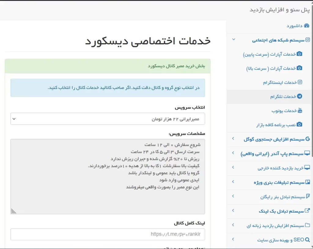Click the line ریزش تا ۲۰% گزارش شده
Screen dimensions: 313x249
click(155, 159)
